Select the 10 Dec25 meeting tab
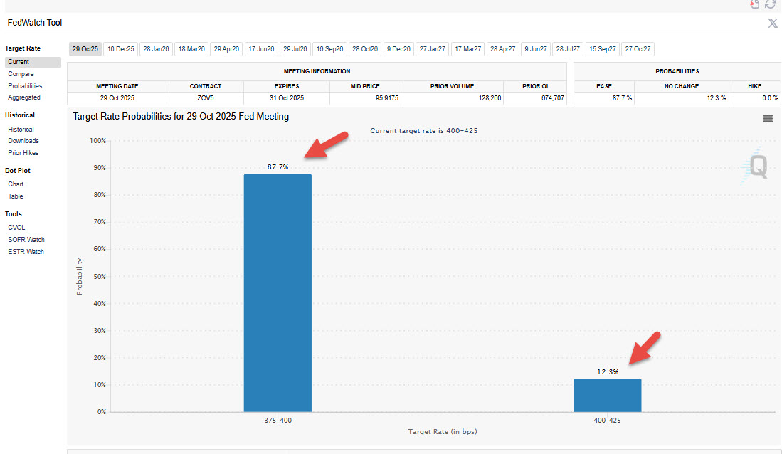Viewport: 782px width, 454px height. coord(120,49)
